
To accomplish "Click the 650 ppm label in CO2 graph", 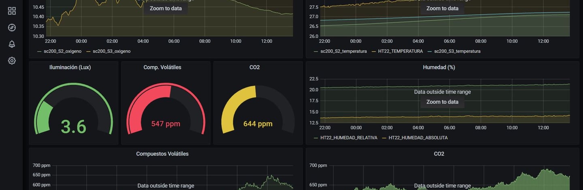I will tap(318, 185).
